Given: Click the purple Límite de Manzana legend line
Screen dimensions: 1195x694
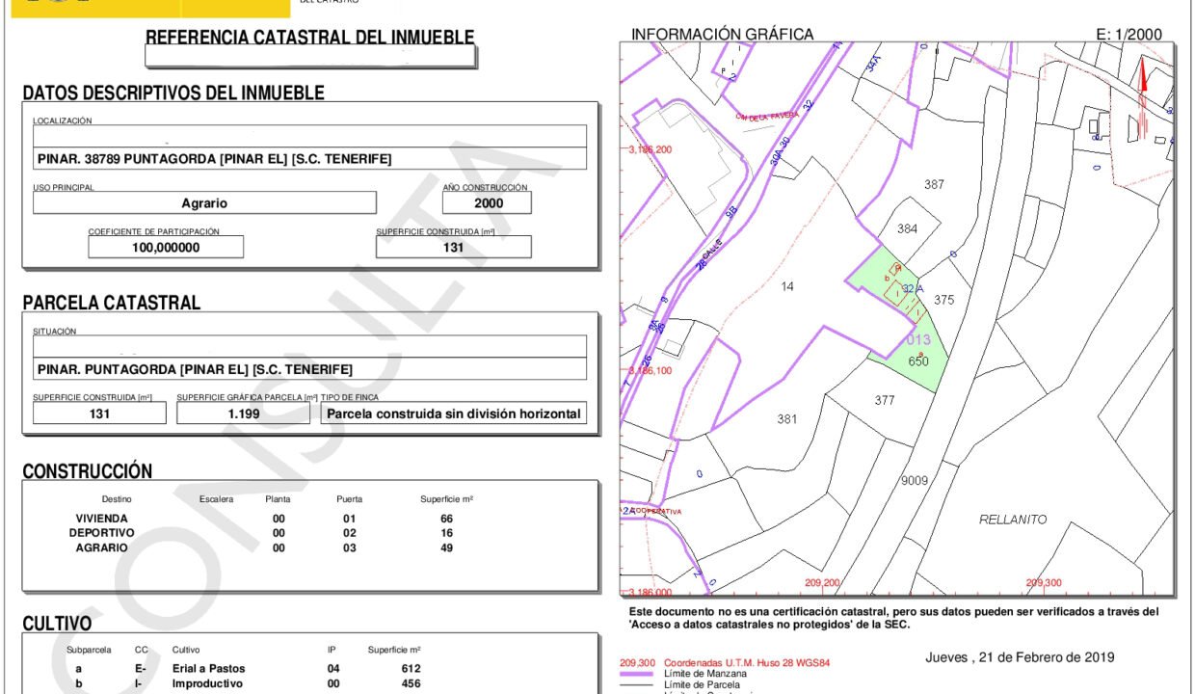Looking at the screenshot, I should coord(635,674).
